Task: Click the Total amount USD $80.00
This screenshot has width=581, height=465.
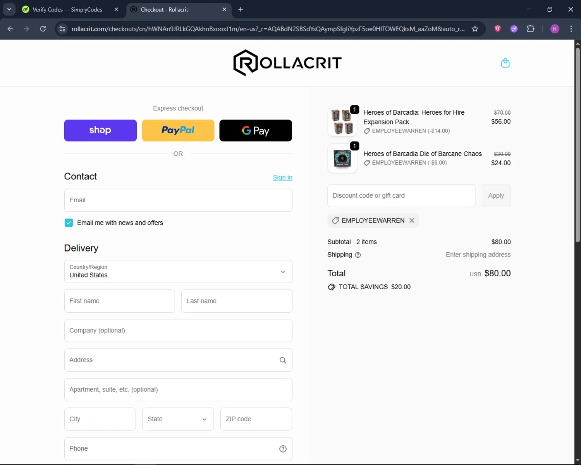Action: (490, 274)
